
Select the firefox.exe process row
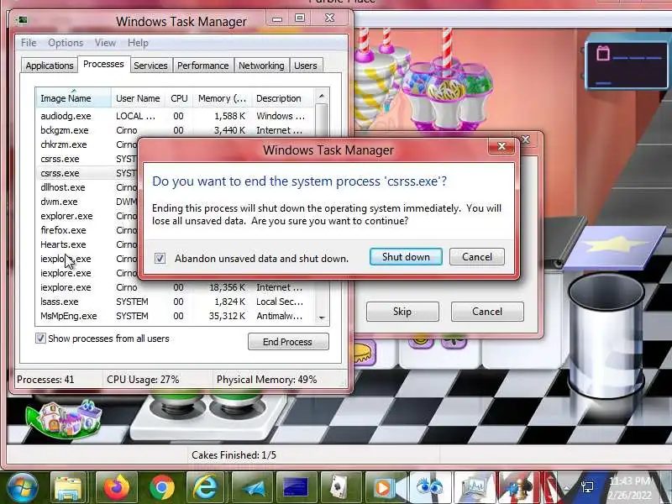pos(87,230)
